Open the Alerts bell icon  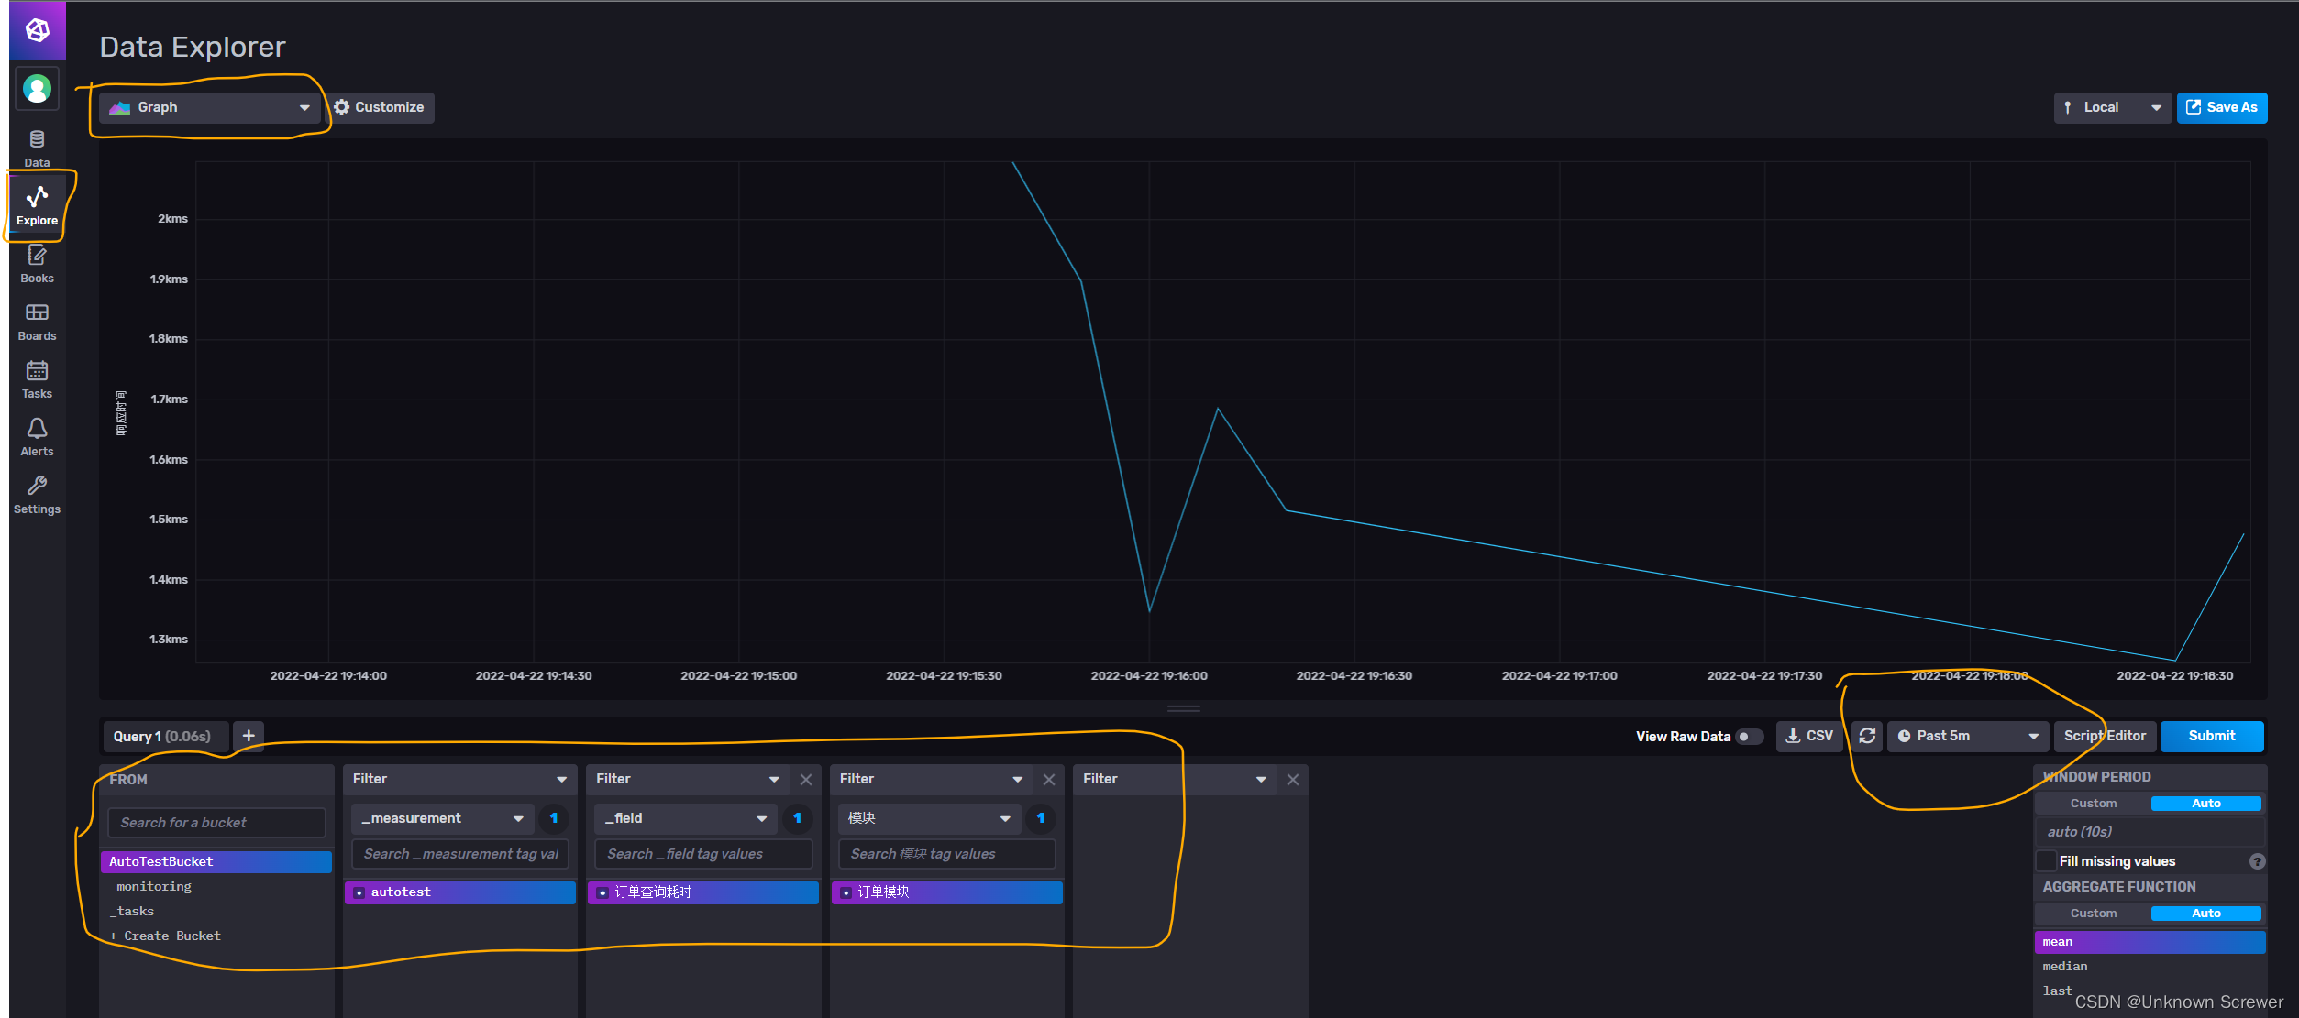37,437
